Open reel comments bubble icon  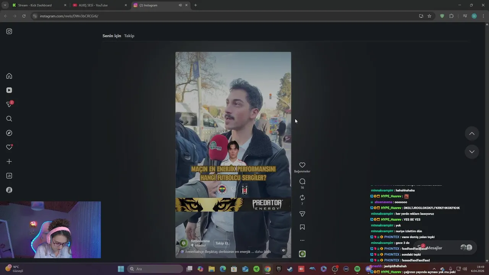click(302, 181)
